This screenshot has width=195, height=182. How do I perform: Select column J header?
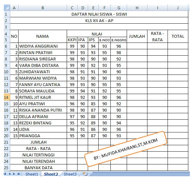click(x=178, y=8)
